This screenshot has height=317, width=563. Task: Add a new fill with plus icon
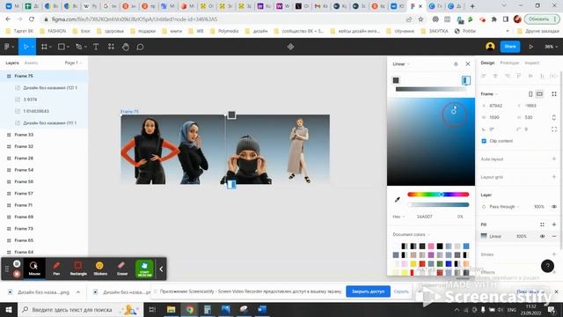554,225
